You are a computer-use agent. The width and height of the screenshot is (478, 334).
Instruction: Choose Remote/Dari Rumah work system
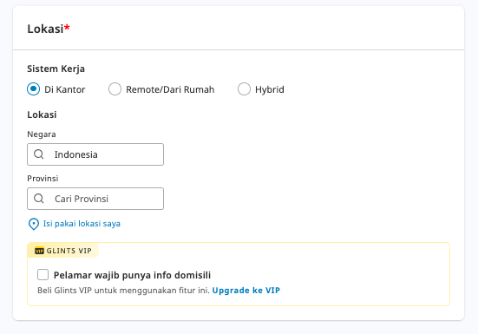(x=115, y=89)
